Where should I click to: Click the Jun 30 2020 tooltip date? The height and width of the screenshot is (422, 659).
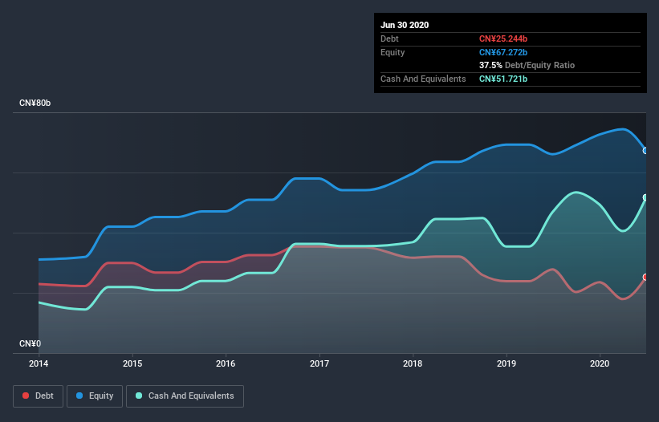pyautogui.click(x=405, y=25)
